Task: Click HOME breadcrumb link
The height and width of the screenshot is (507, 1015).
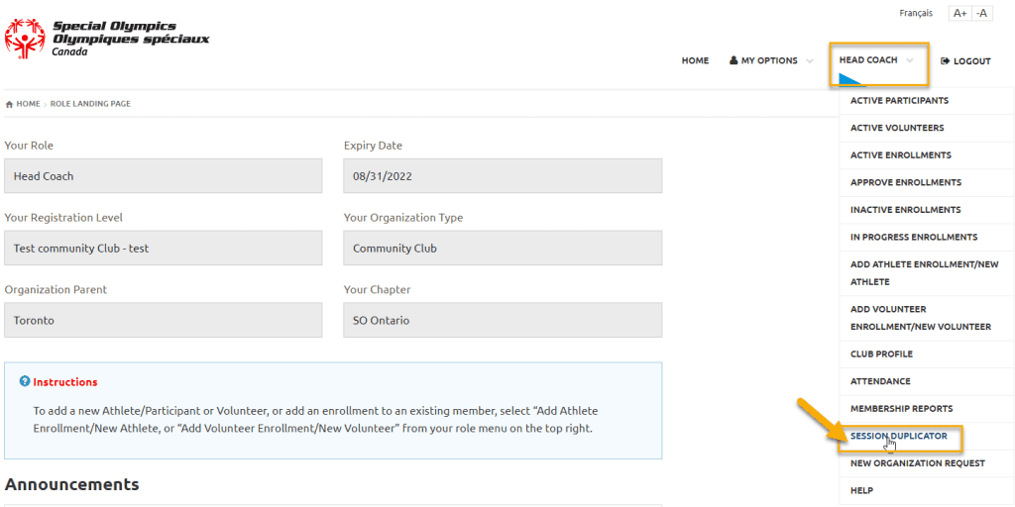Action: pyautogui.click(x=28, y=104)
